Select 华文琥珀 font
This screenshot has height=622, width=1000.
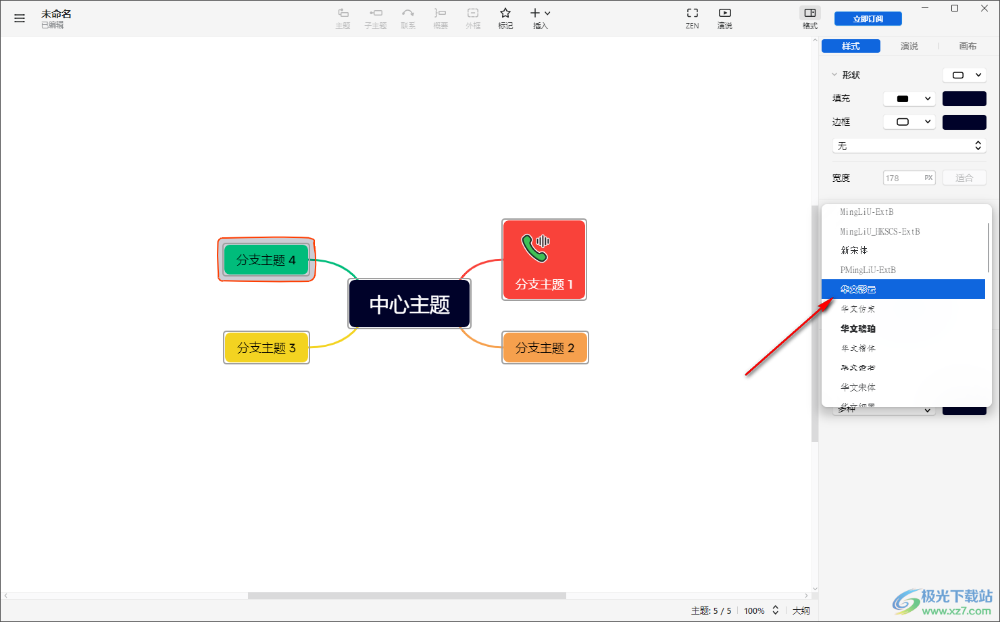[903, 329]
